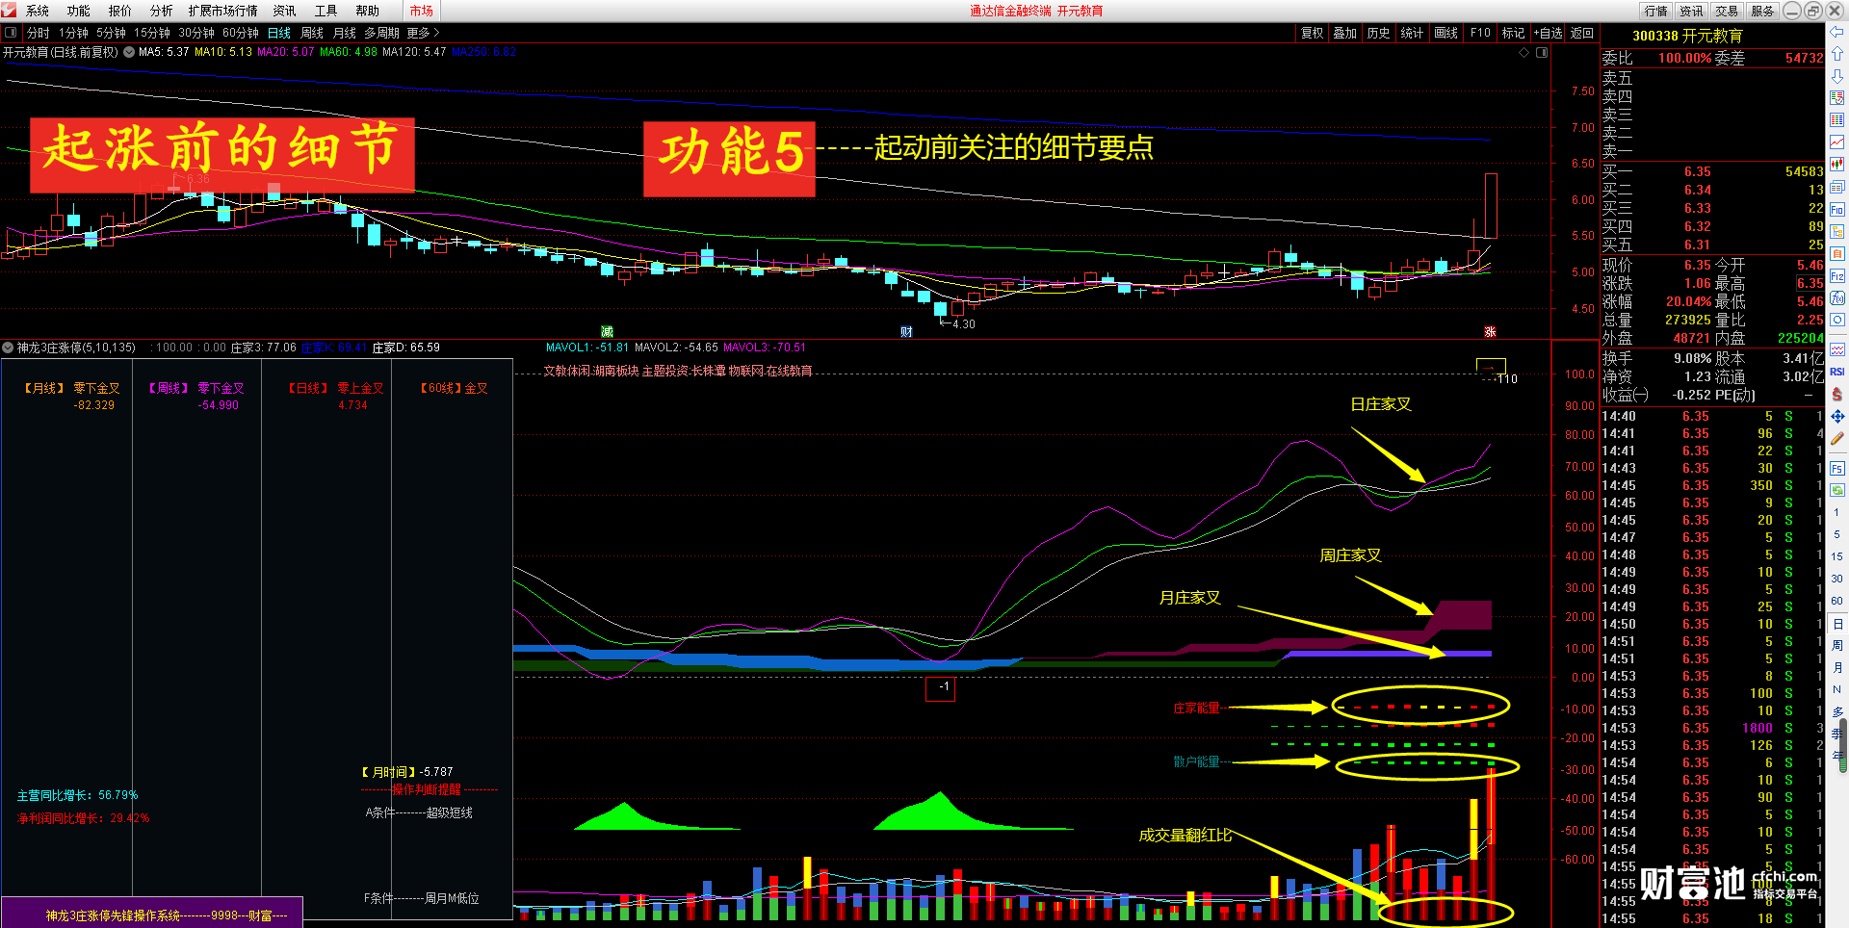Toggle 标记 marking option

pyautogui.click(x=1513, y=33)
